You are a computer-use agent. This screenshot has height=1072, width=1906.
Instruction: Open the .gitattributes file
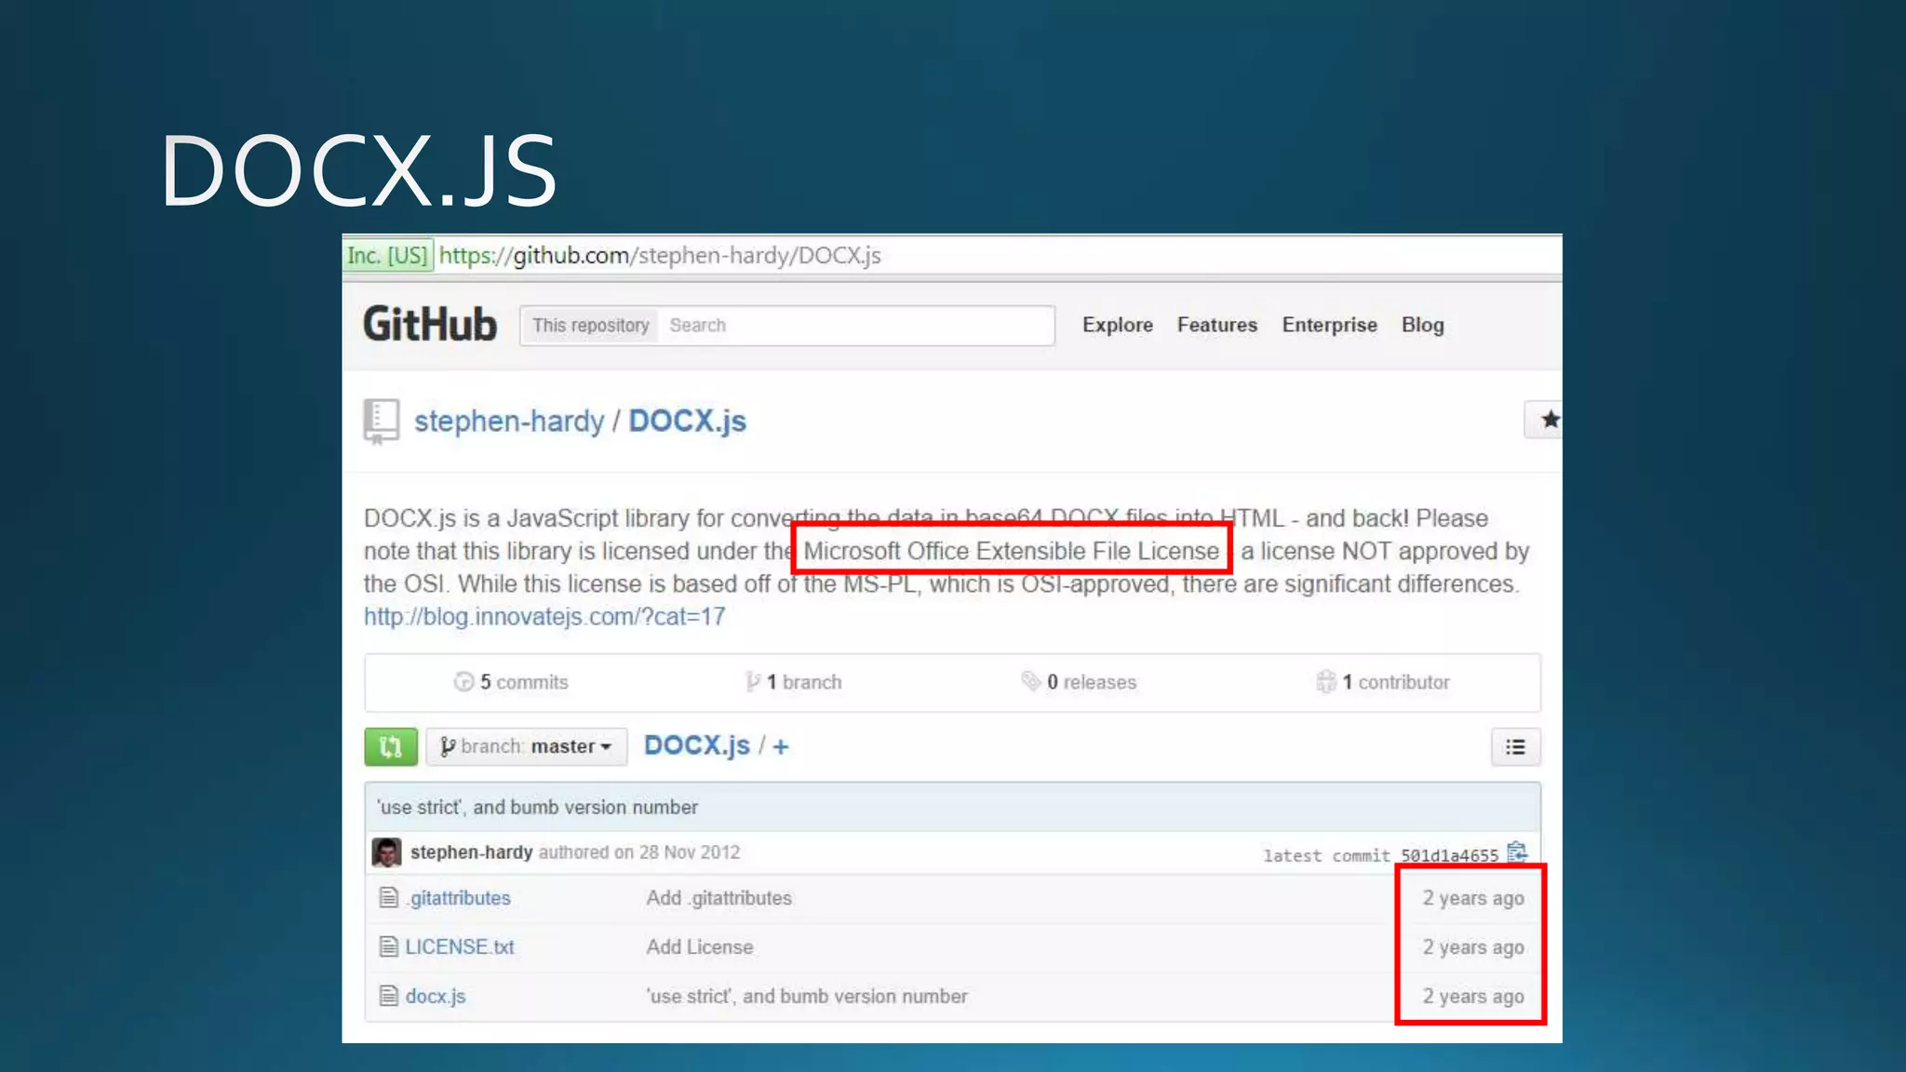click(x=460, y=898)
